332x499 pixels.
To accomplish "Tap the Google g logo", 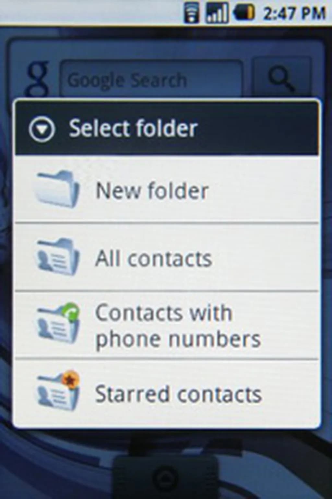I will pyautogui.click(x=38, y=78).
